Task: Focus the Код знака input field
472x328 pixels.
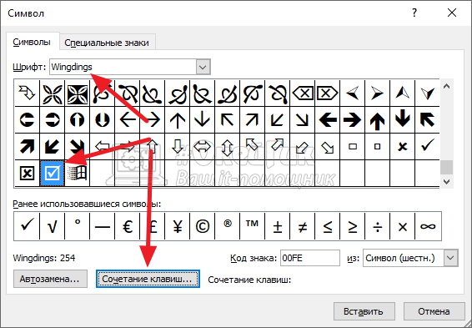Action: pyautogui.click(x=310, y=258)
